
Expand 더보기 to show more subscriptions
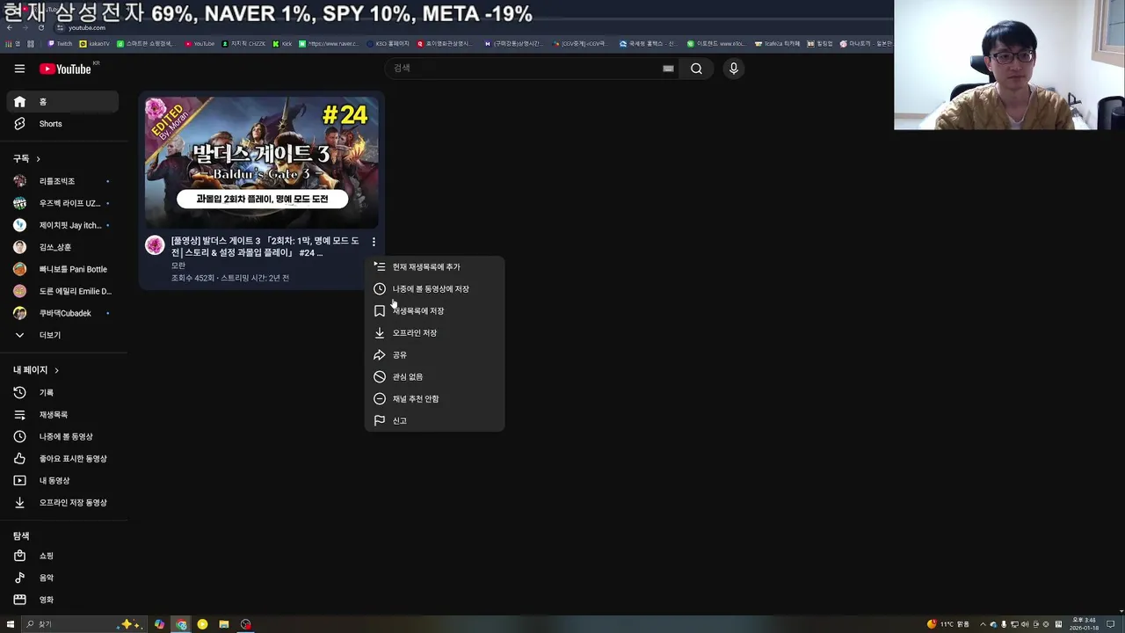click(x=62, y=335)
